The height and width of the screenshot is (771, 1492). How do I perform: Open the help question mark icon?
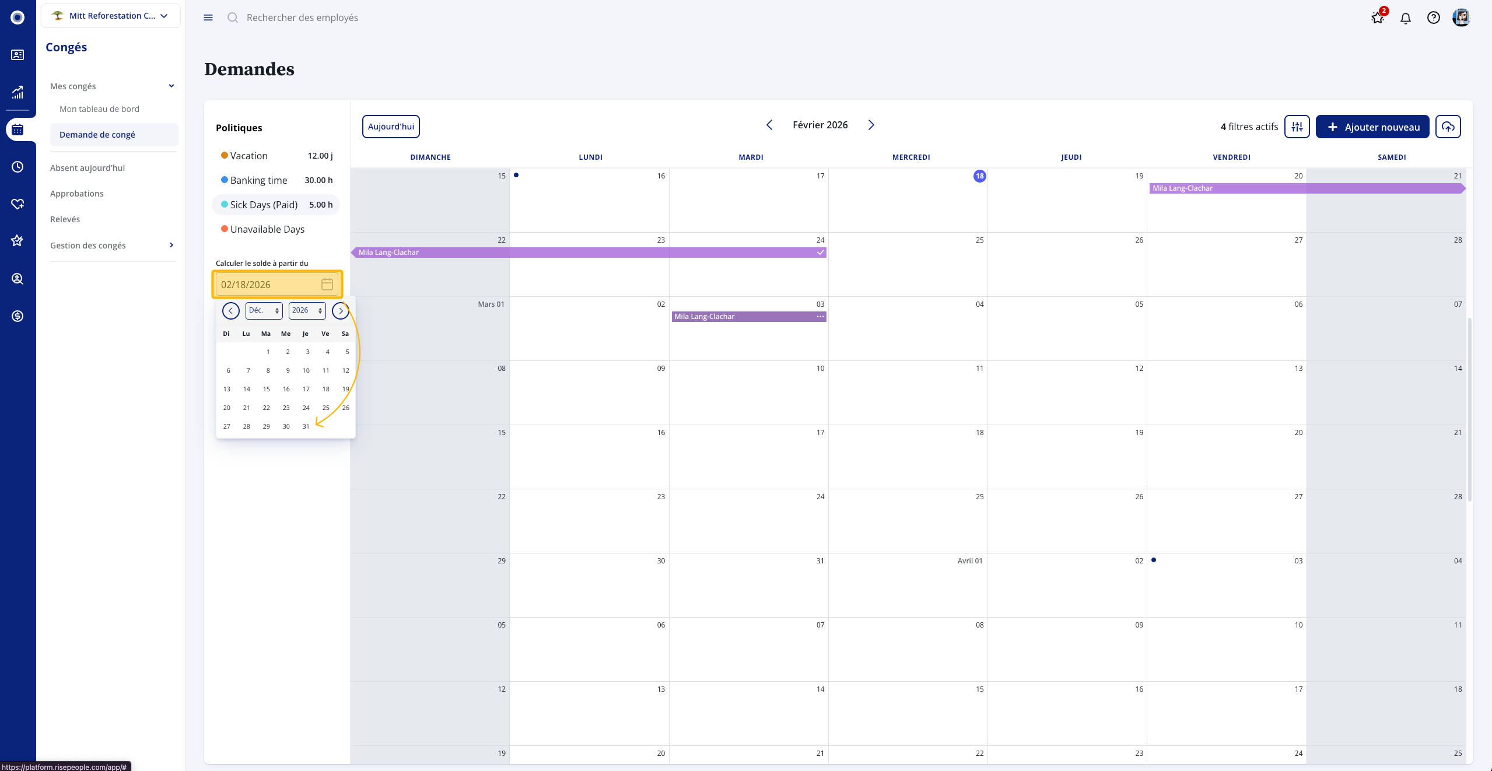[1433, 18]
